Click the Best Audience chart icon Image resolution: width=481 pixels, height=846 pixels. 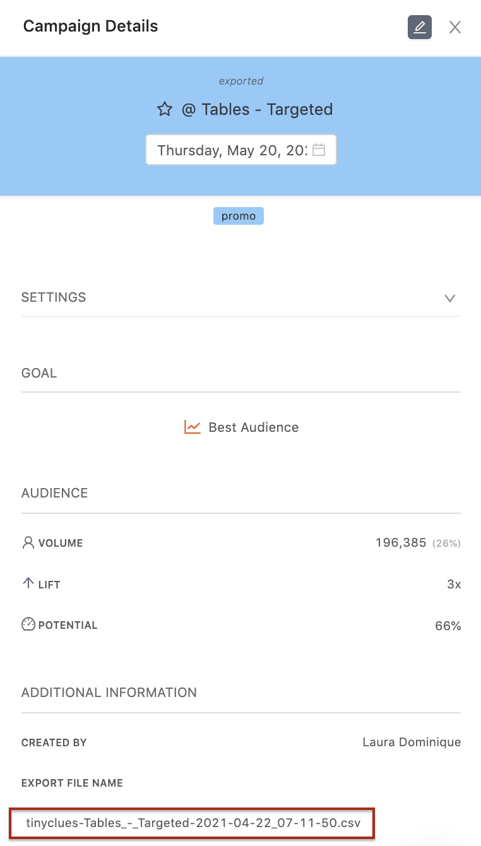(x=193, y=427)
